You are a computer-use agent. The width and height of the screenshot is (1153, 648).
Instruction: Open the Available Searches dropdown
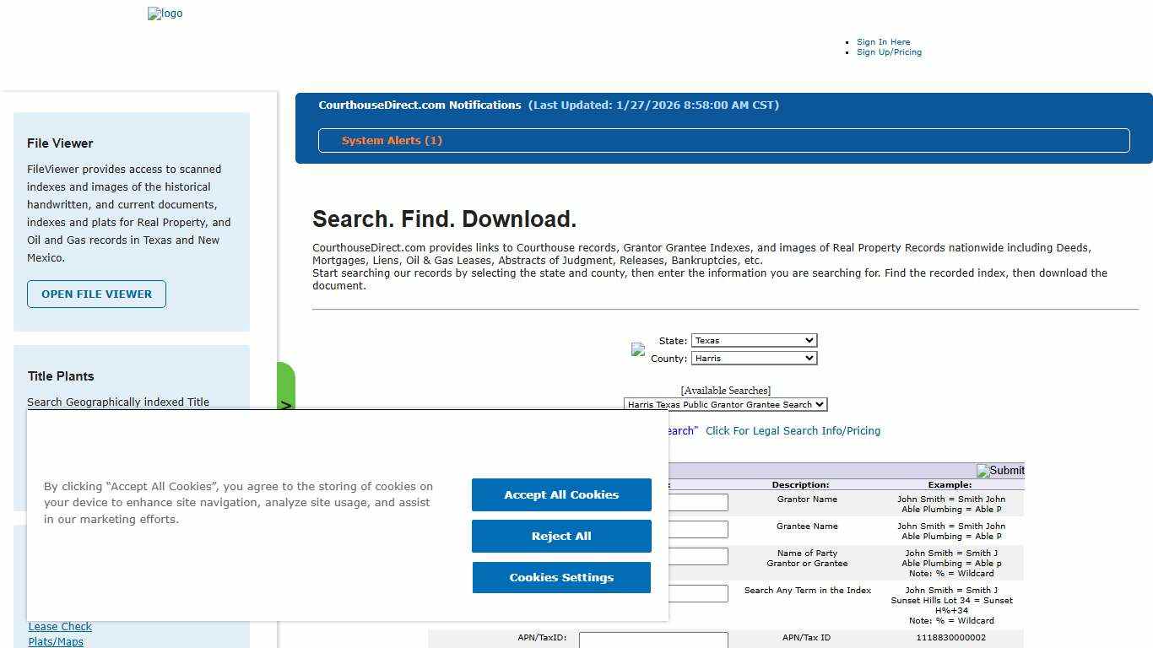point(724,404)
